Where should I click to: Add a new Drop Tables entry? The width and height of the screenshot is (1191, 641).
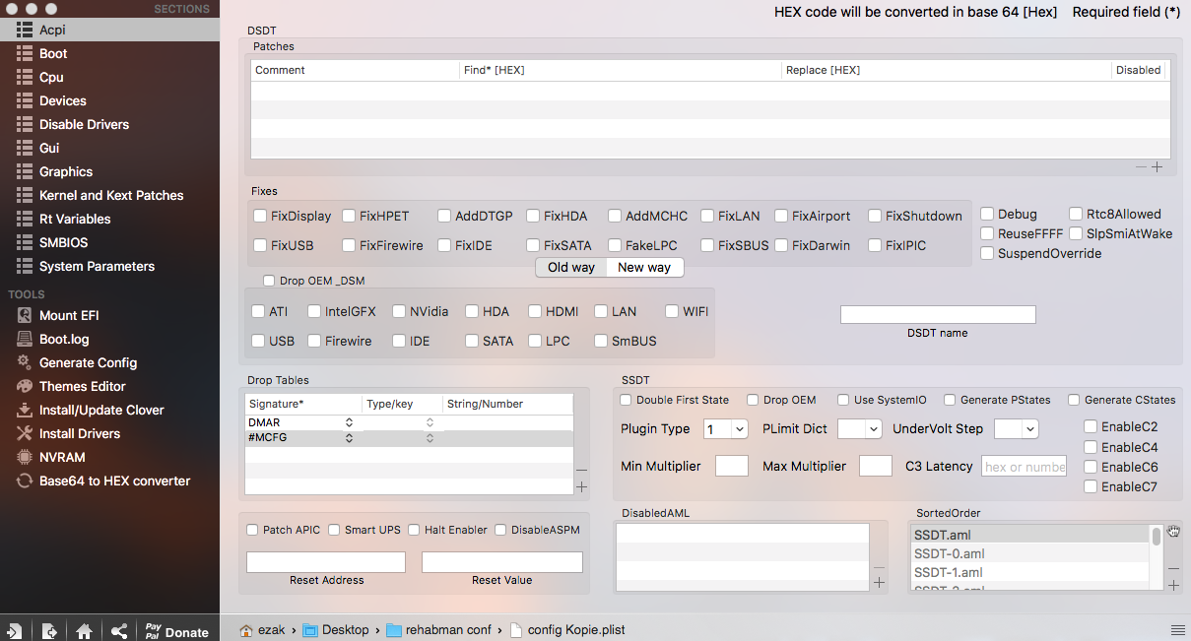(581, 486)
